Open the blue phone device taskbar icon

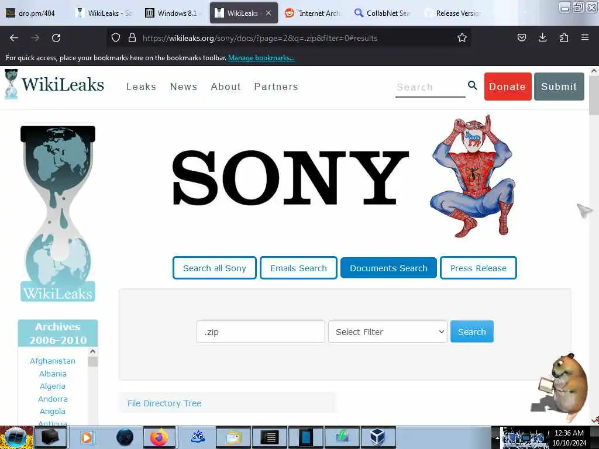tap(306, 437)
